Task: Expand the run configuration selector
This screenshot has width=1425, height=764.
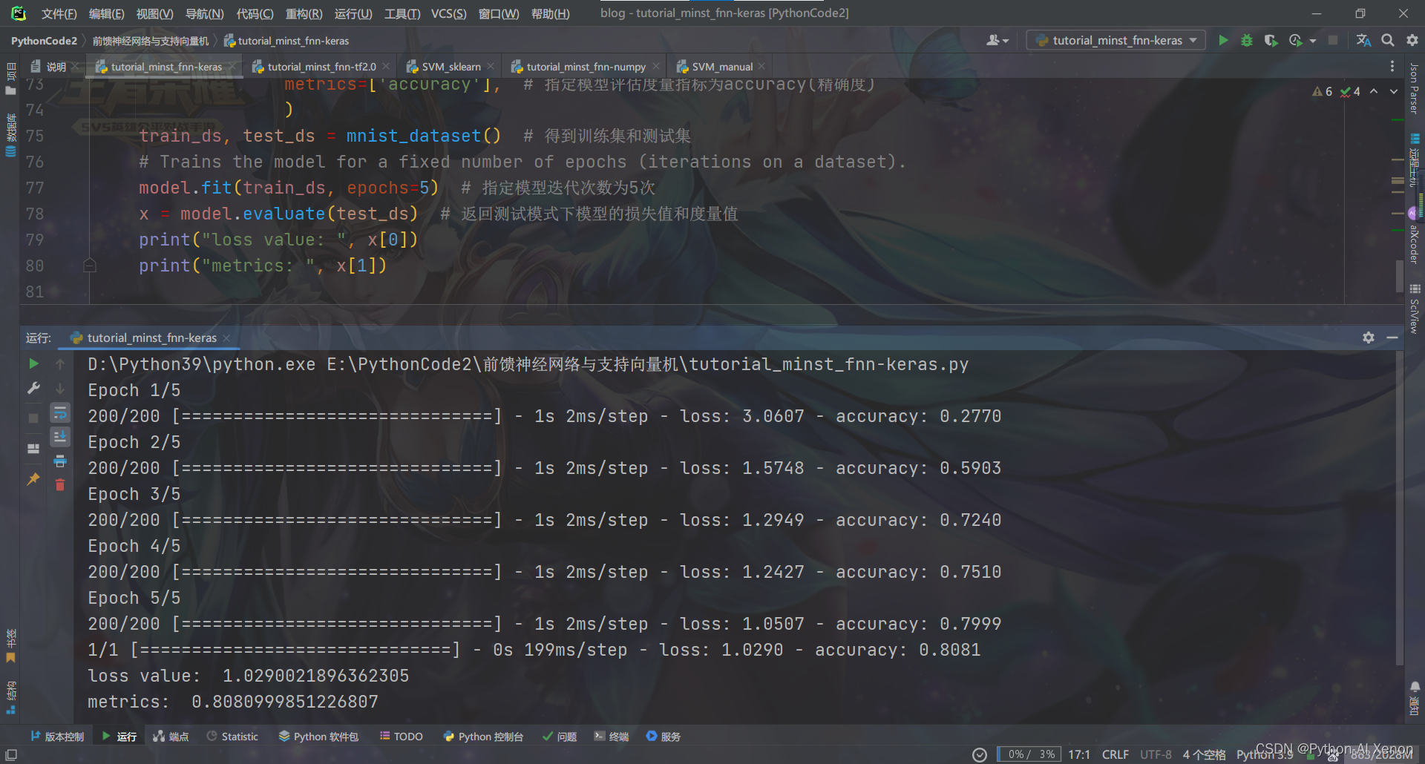Action: pos(1116,40)
